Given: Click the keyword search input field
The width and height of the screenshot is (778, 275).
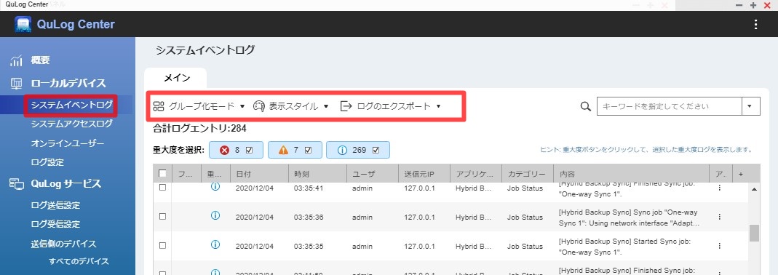Looking at the screenshot, I should (x=670, y=106).
